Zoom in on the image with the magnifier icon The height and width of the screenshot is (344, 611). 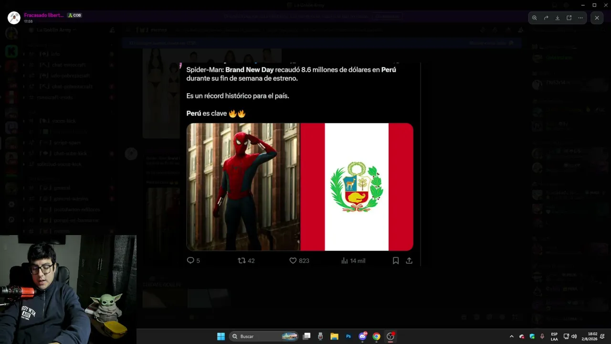pyautogui.click(x=535, y=18)
